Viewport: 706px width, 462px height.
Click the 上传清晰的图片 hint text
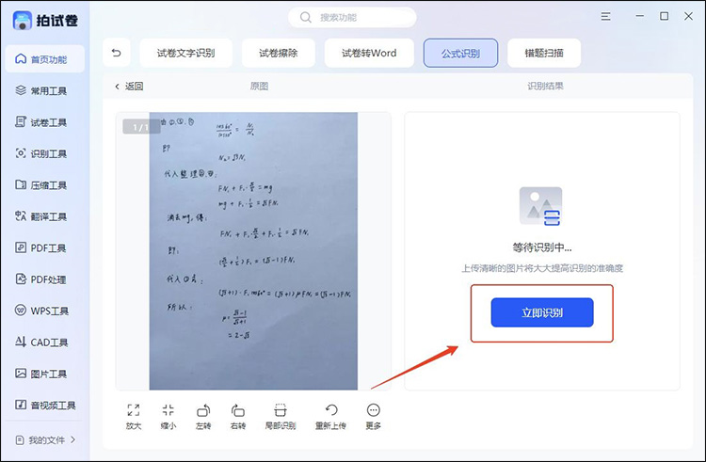pyautogui.click(x=542, y=268)
